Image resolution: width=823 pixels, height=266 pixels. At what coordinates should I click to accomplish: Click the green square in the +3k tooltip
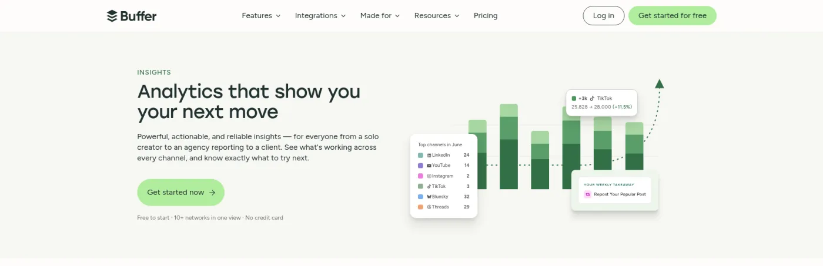tap(574, 99)
